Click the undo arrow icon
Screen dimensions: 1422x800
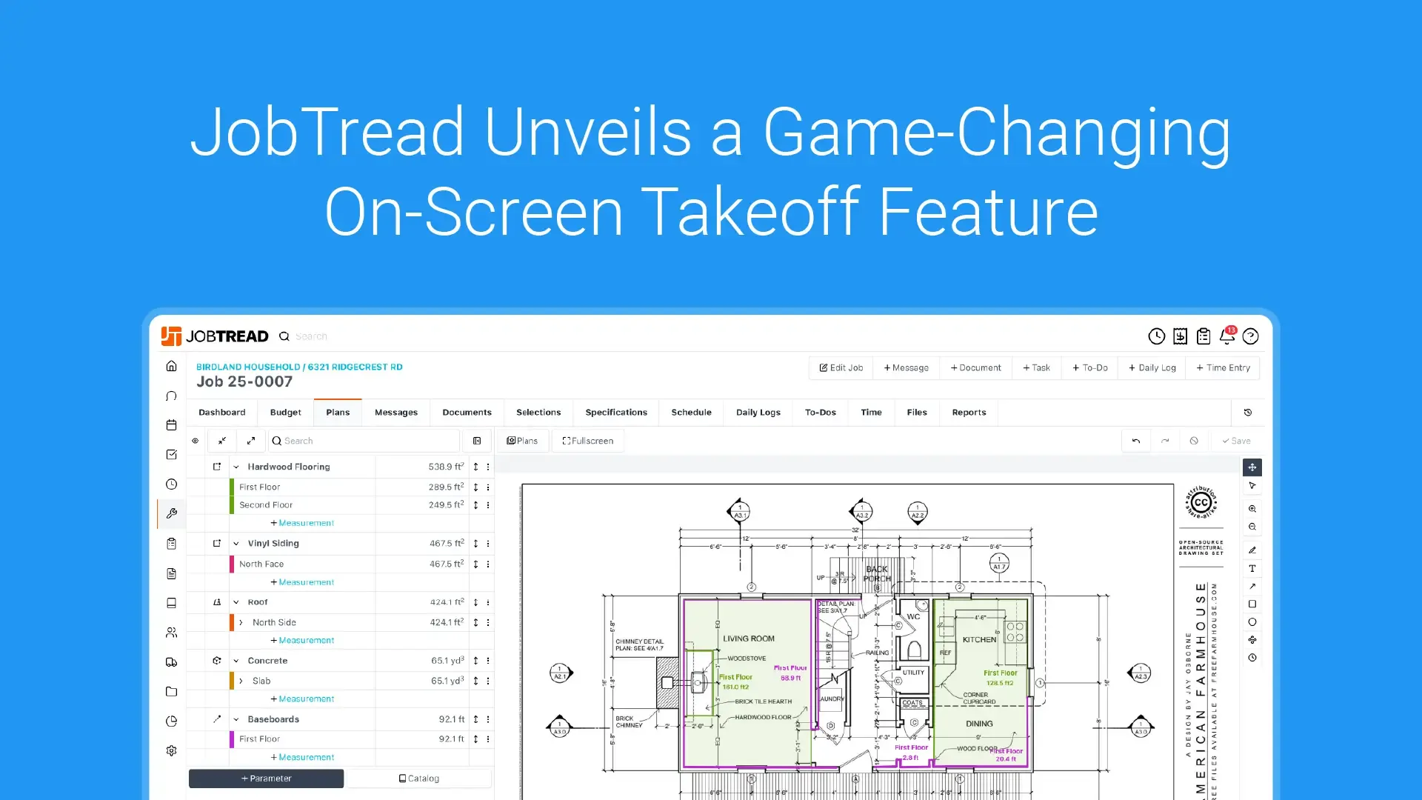click(x=1136, y=441)
